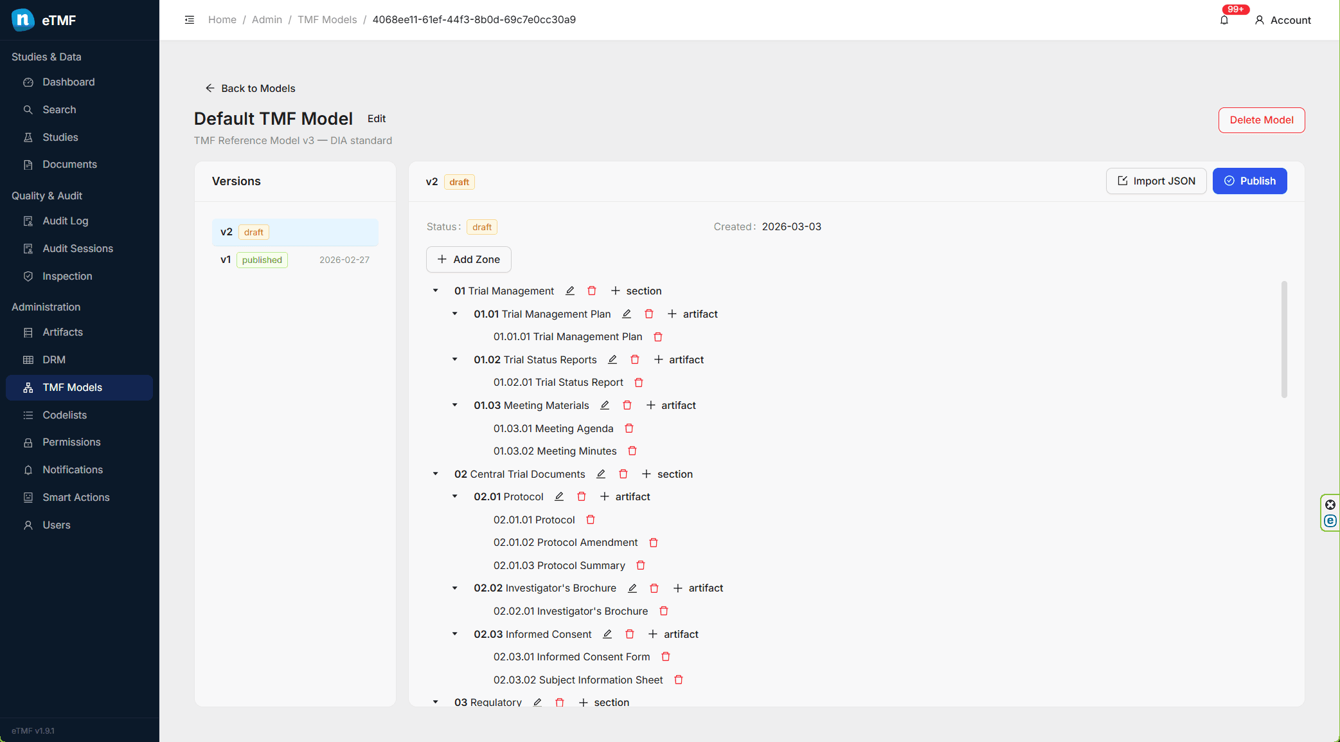Collapse the 01 Trial Management zone
The height and width of the screenshot is (742, 1340).
tap(436, 291)
